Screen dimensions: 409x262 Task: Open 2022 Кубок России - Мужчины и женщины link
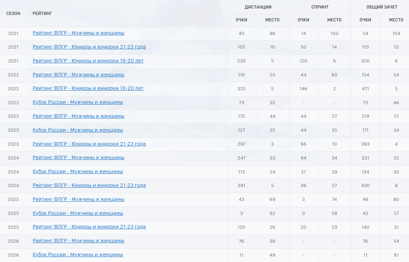click(x=78, y=102)
